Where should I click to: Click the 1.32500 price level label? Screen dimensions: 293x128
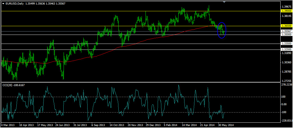287,50
